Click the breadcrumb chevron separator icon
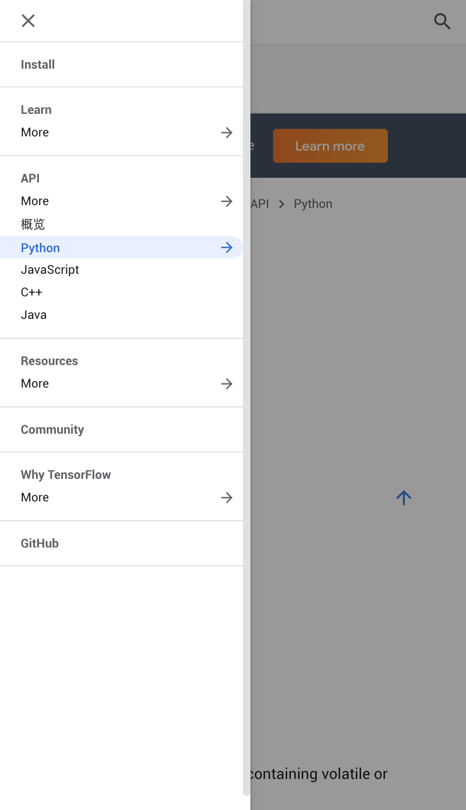The height and width of the screenshot is (810, 466). point(281,204)
